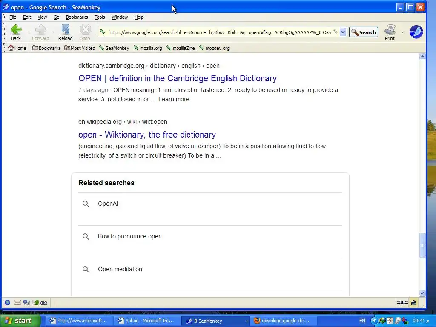Click magnifier icon beside OpenAI
436x327 pixels.
[86, 204]
